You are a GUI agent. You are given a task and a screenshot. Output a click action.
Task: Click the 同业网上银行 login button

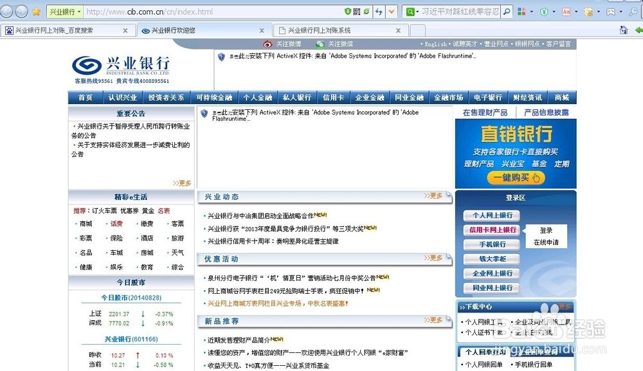pos(492,288)
